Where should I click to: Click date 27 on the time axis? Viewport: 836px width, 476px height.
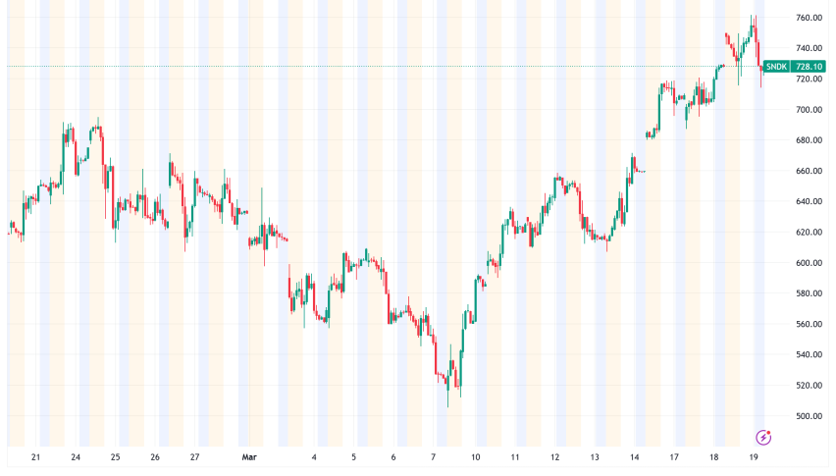195,457
